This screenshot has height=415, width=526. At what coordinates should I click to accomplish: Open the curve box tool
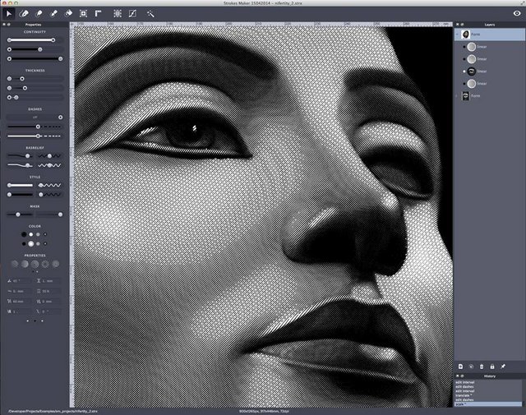pyautogui.click(x=132, y=13)
